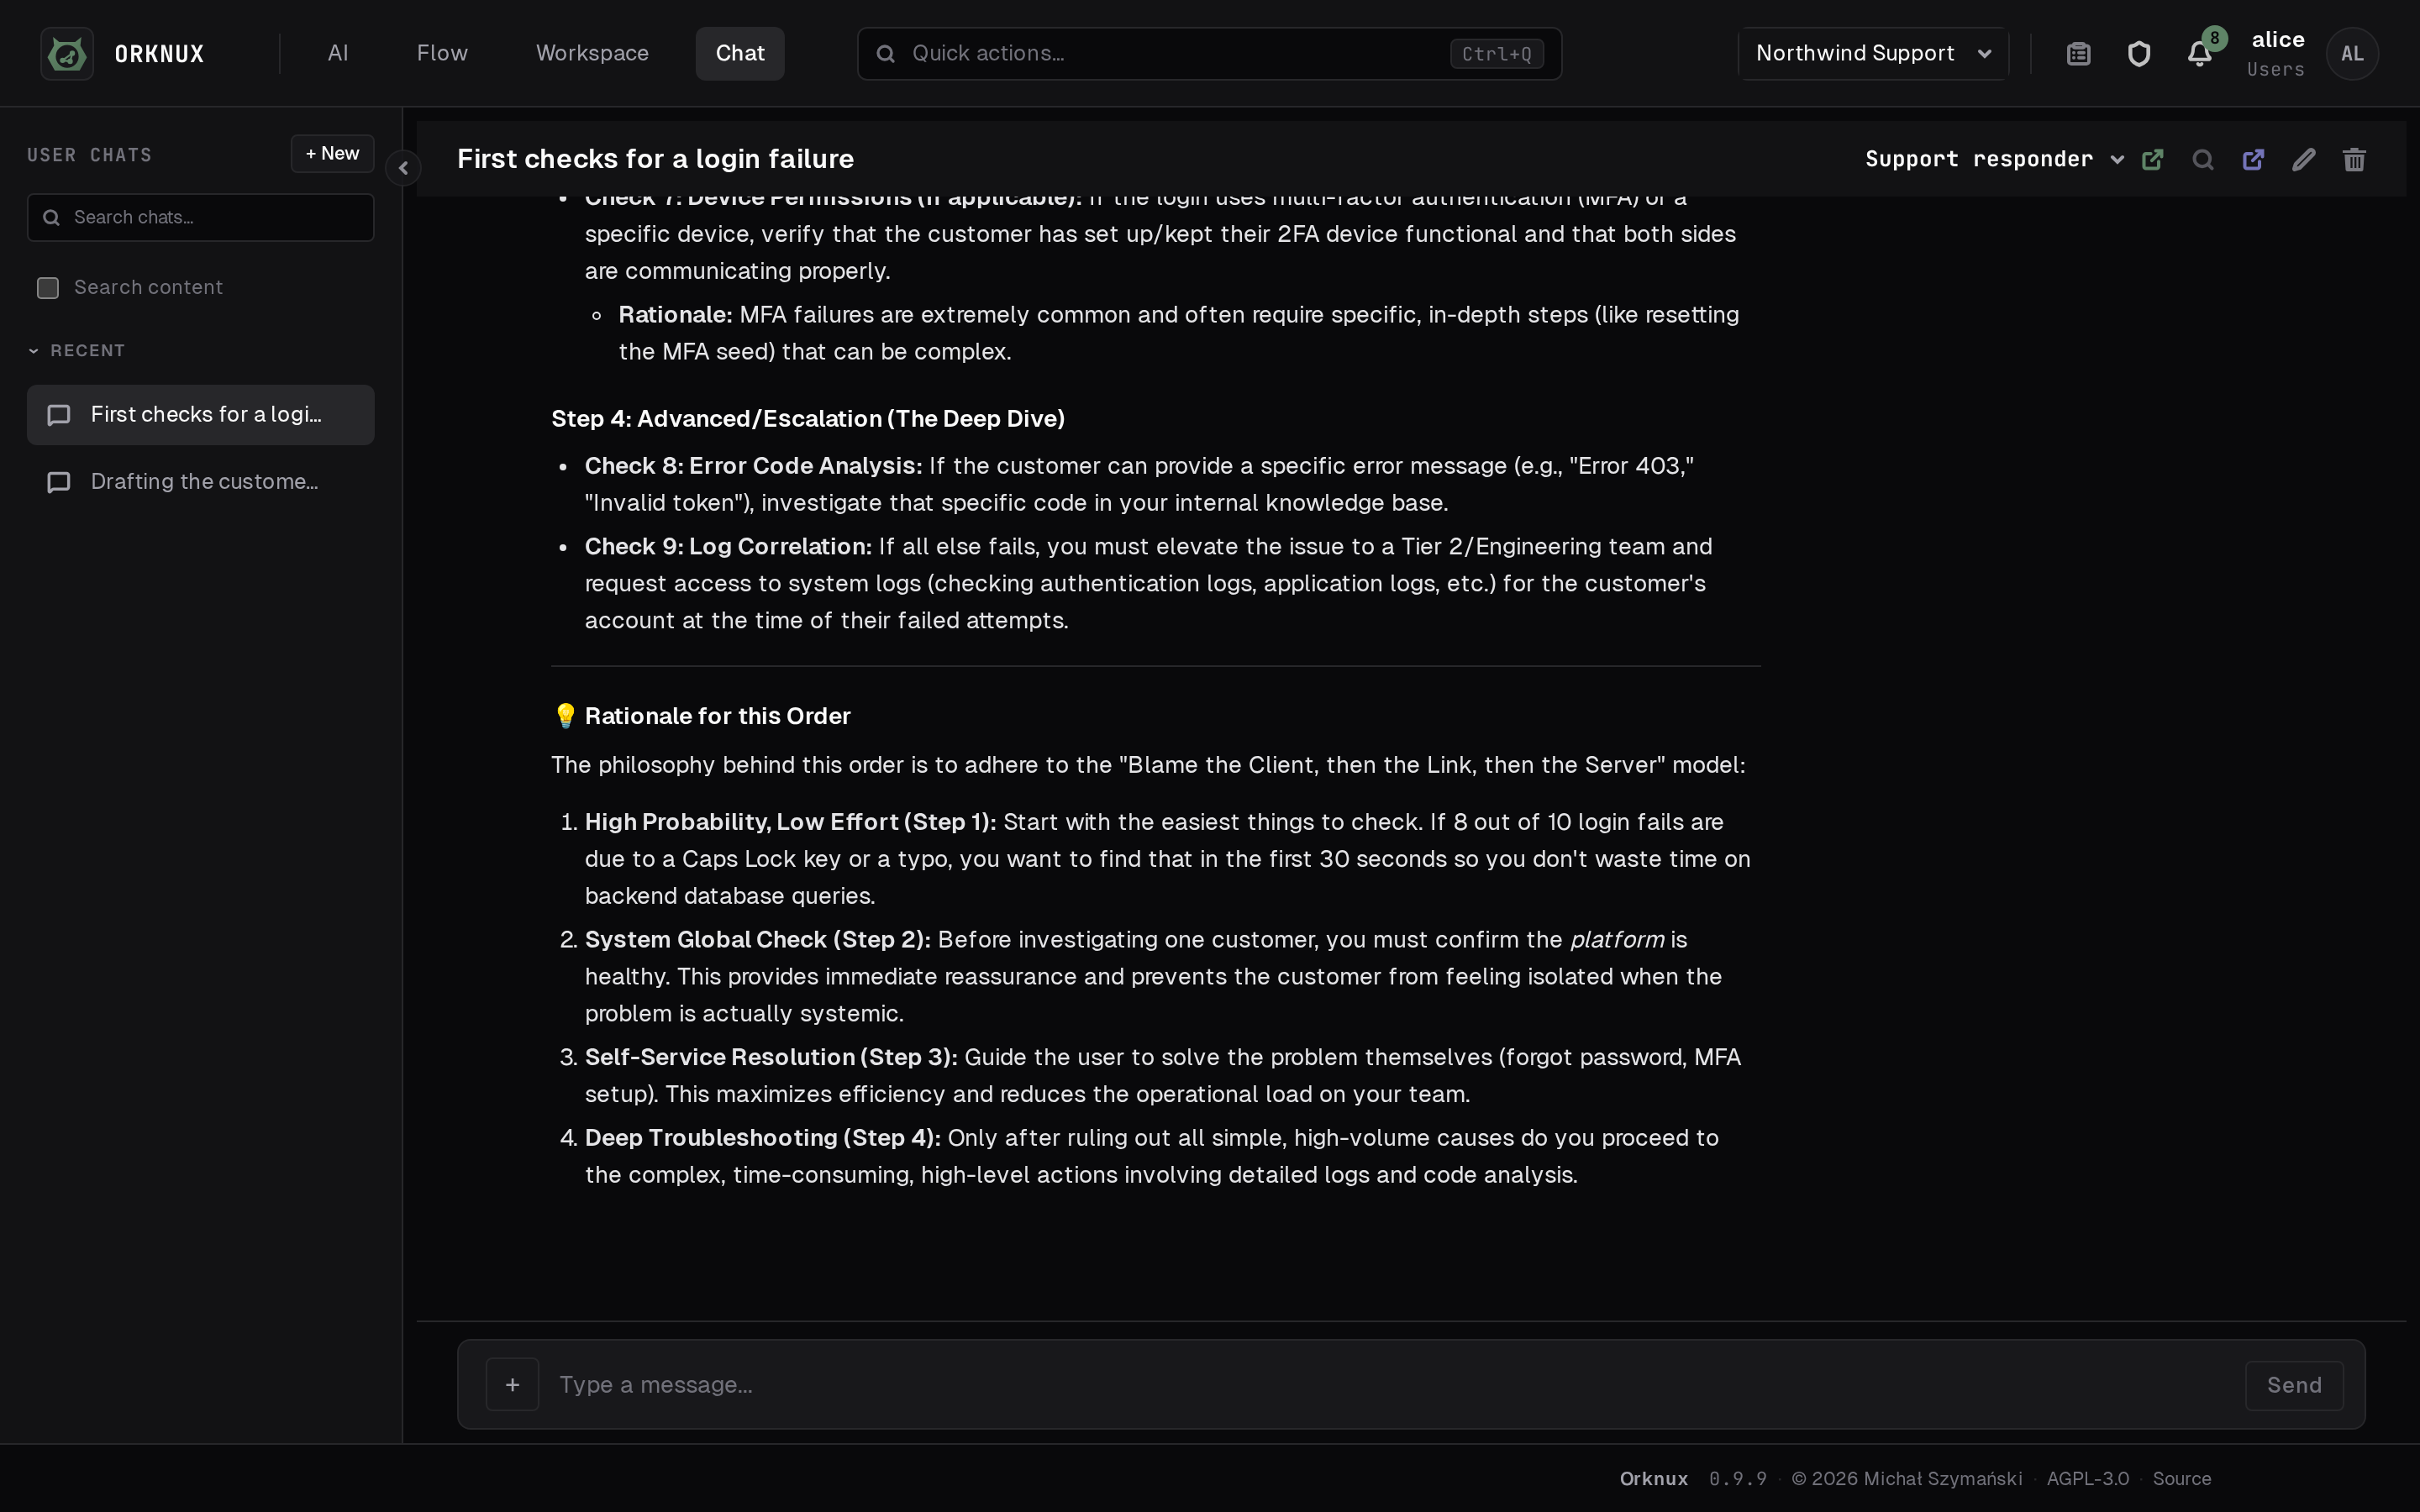2420x1512 pixels.
Task: Click the ORKNUX brand name
Action: click(159, 54)
